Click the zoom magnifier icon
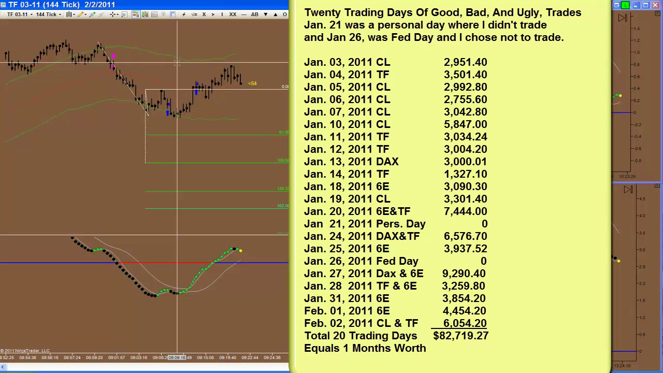Screen dimensions: 663x373 coord(125,15)
